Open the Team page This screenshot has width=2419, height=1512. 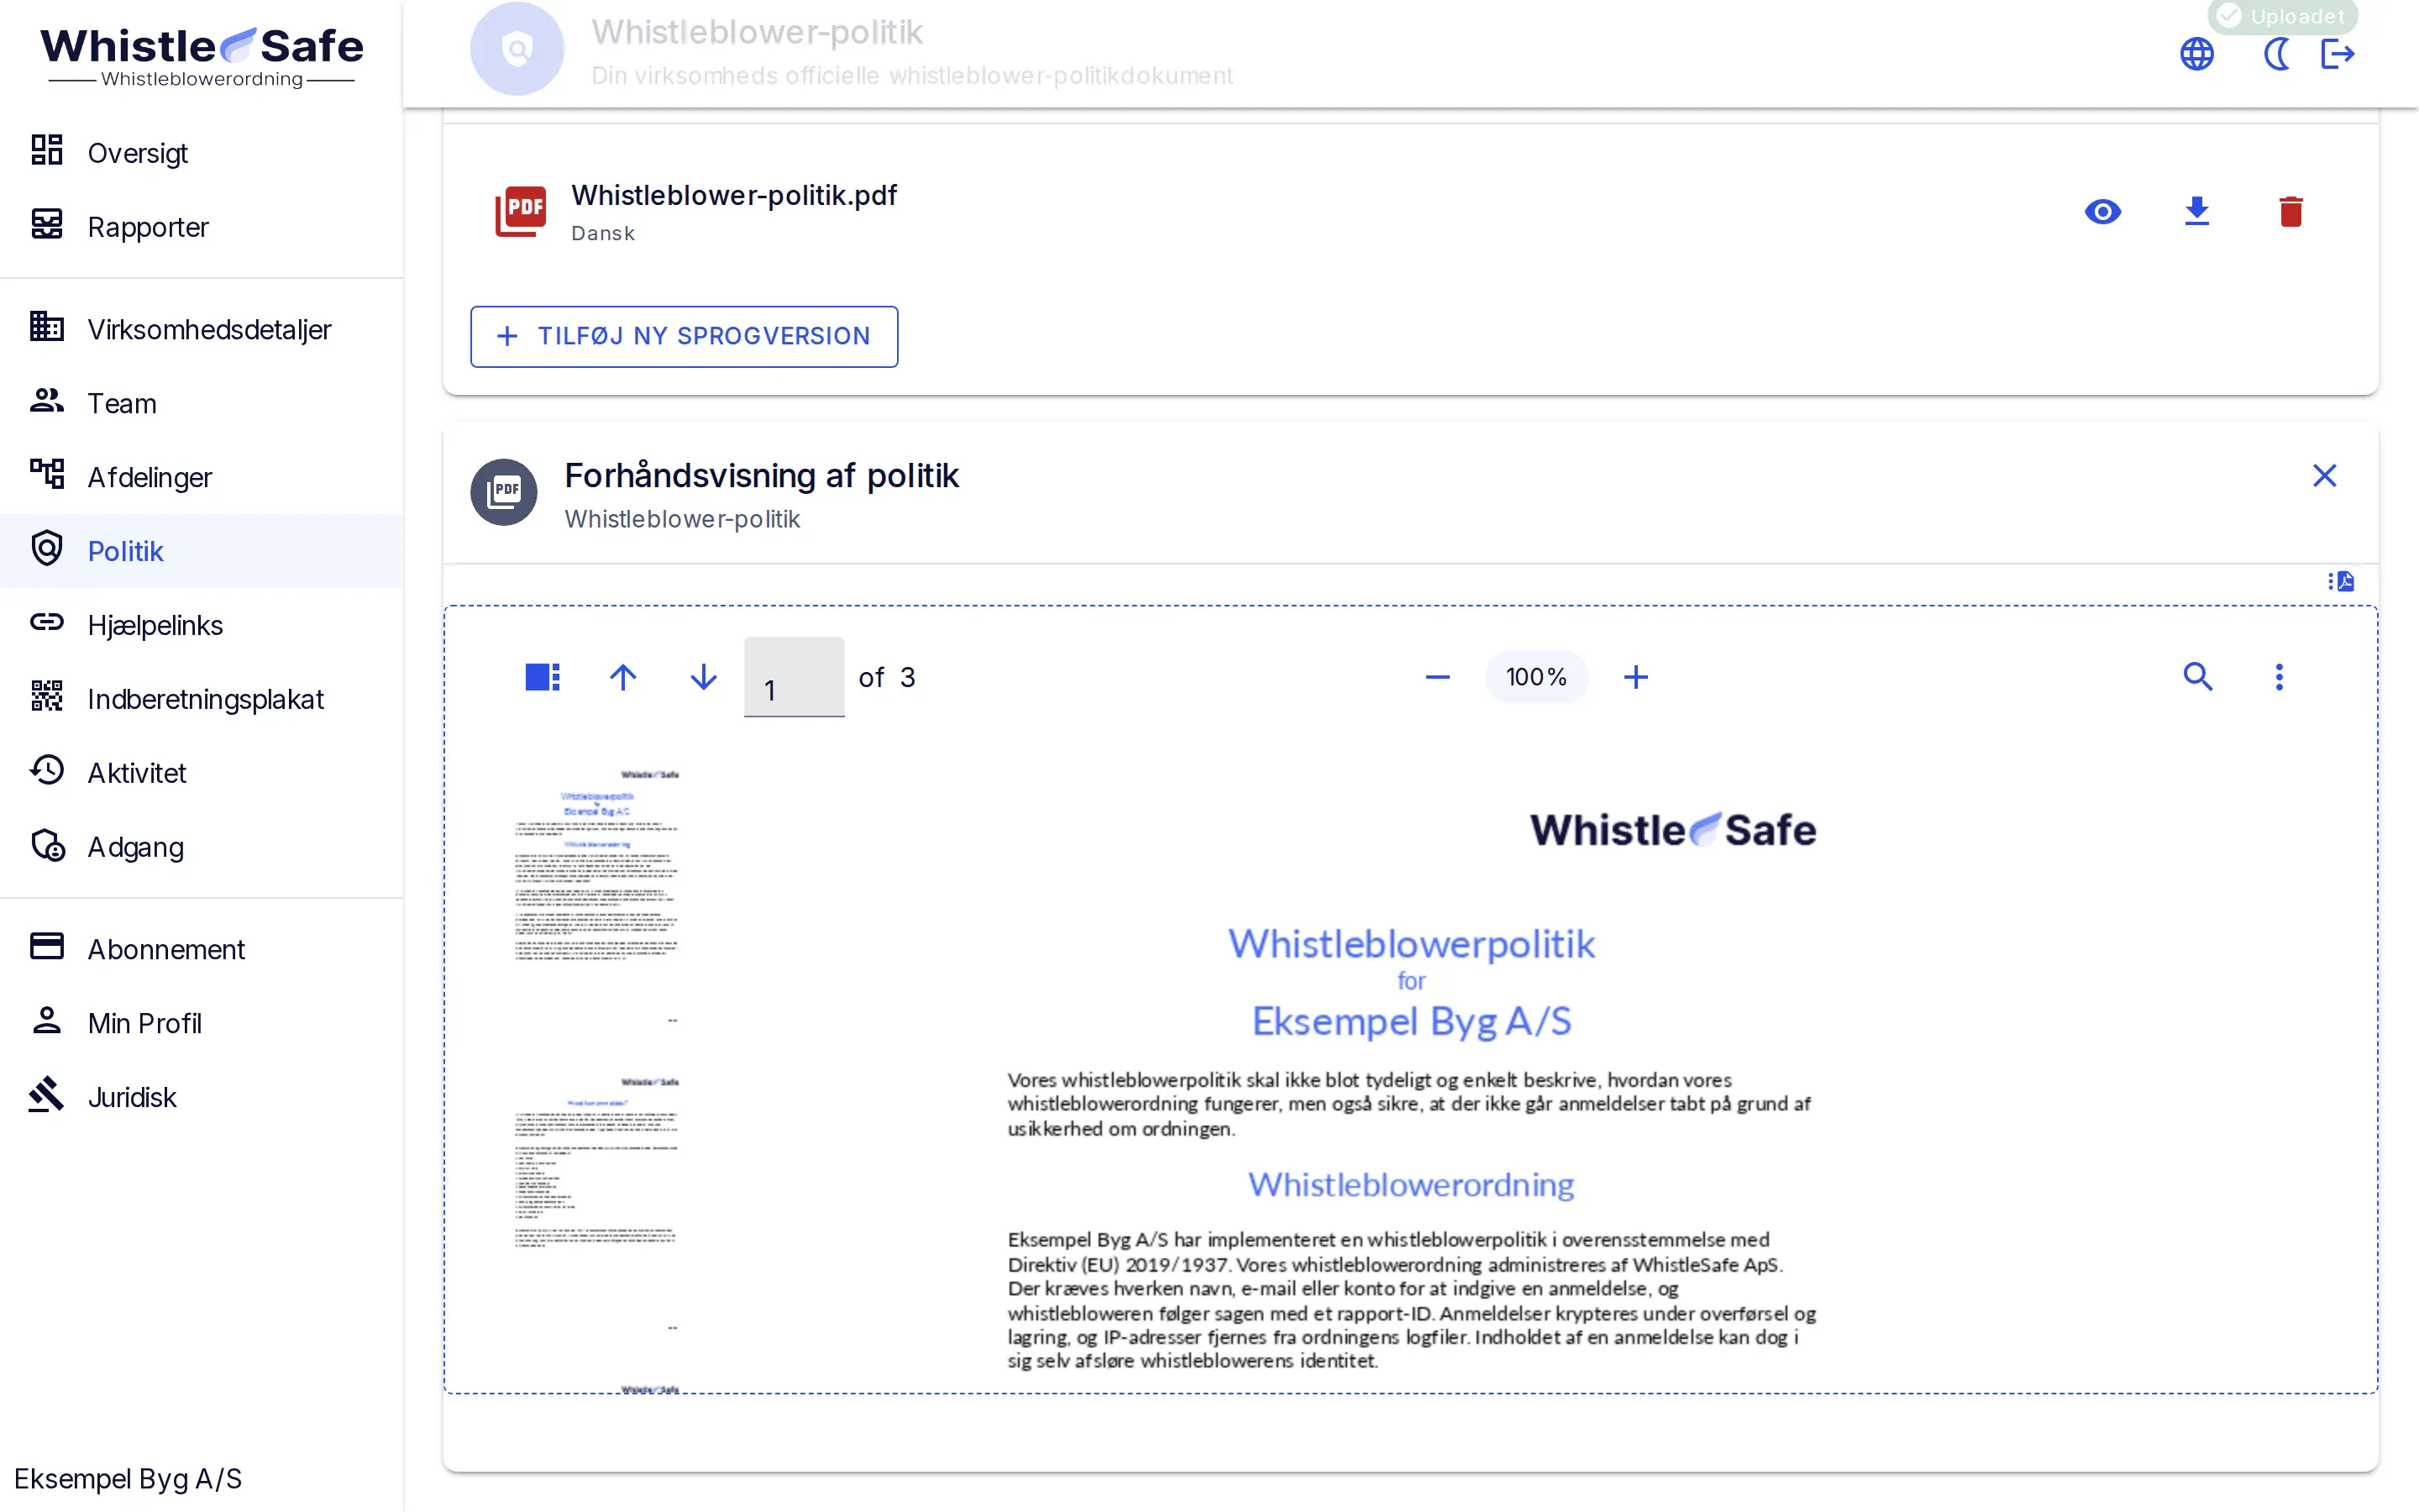coord(201,403)
